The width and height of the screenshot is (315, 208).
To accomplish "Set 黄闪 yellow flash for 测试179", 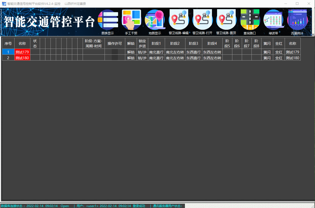I will [267, 52].
